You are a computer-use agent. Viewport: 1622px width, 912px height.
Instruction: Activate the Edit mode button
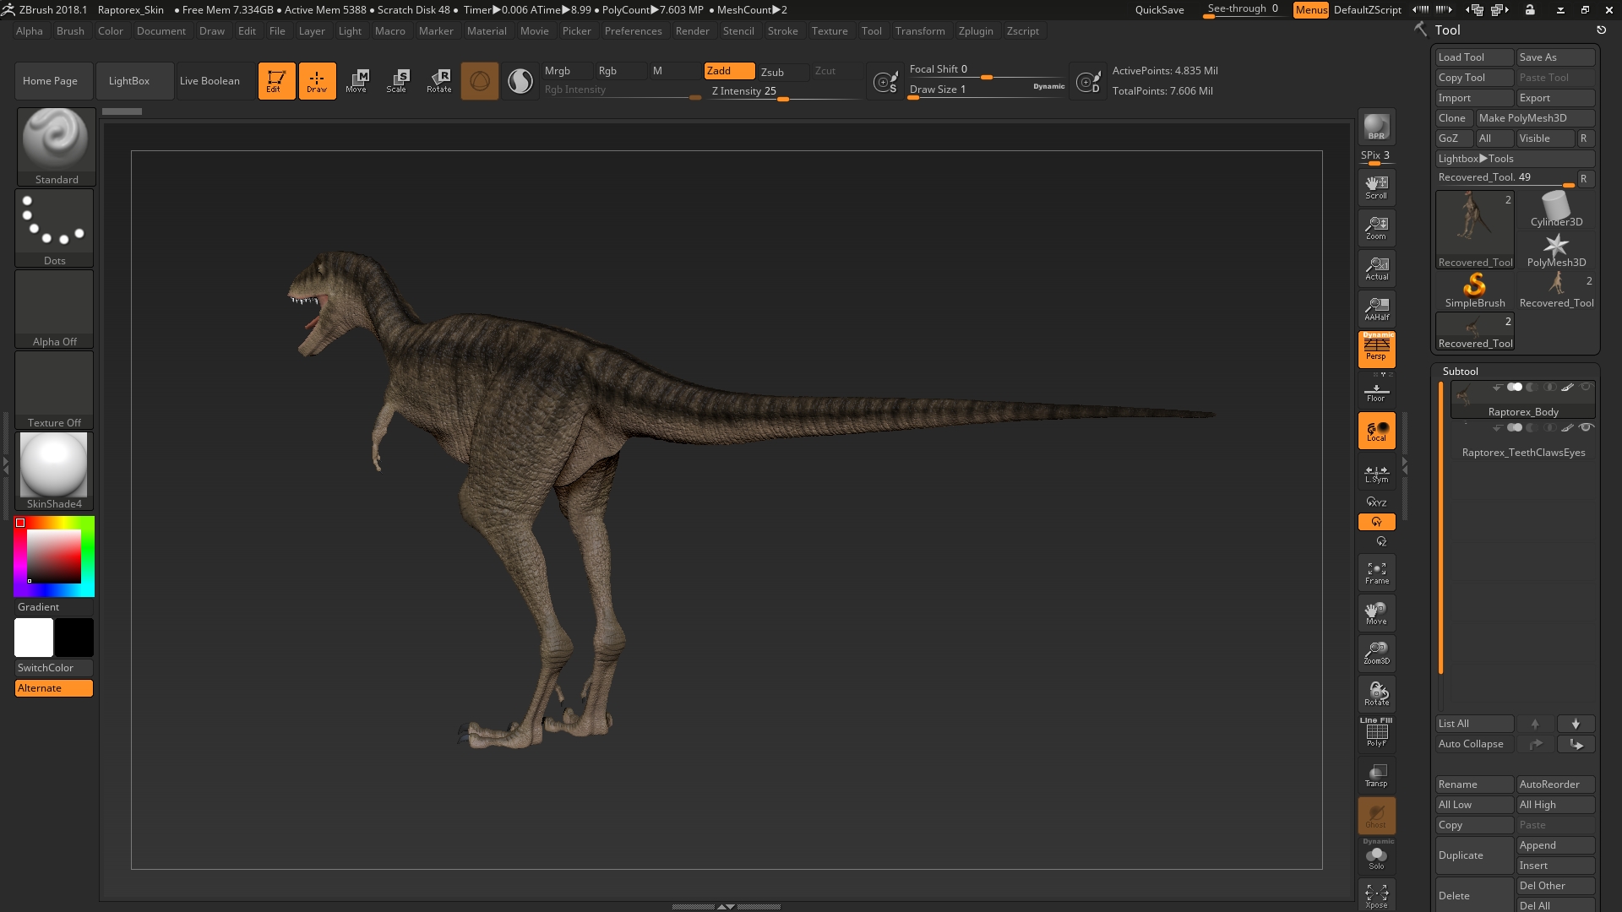(276, 81)
